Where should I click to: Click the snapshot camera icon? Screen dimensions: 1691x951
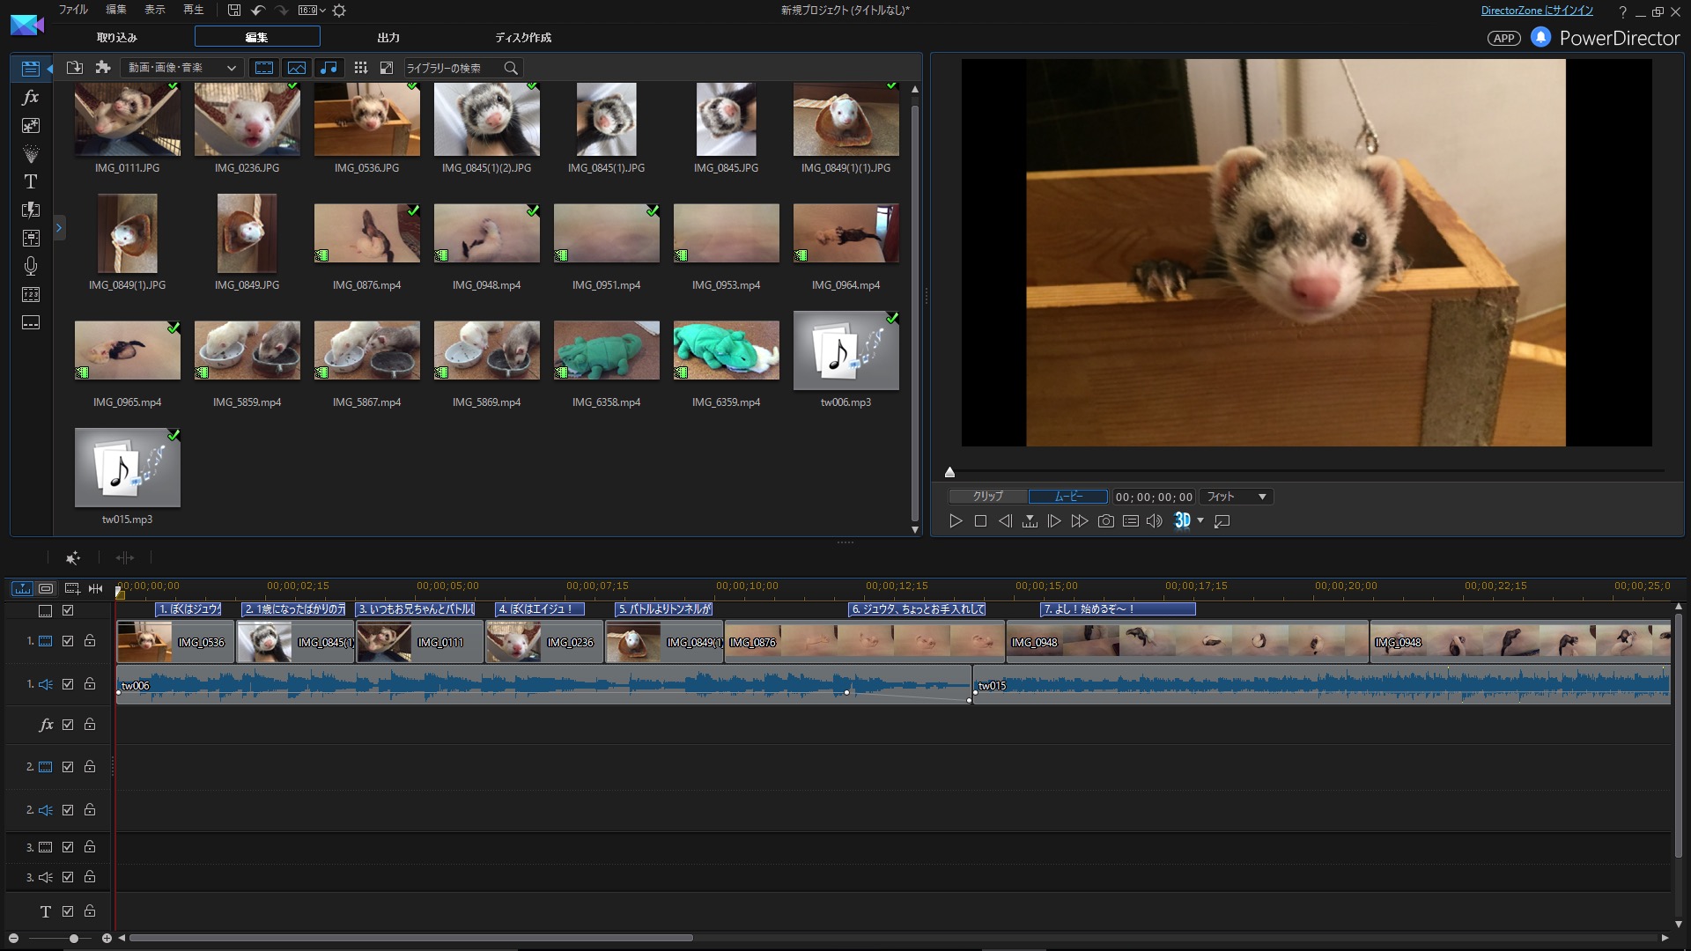point(1105,521)
